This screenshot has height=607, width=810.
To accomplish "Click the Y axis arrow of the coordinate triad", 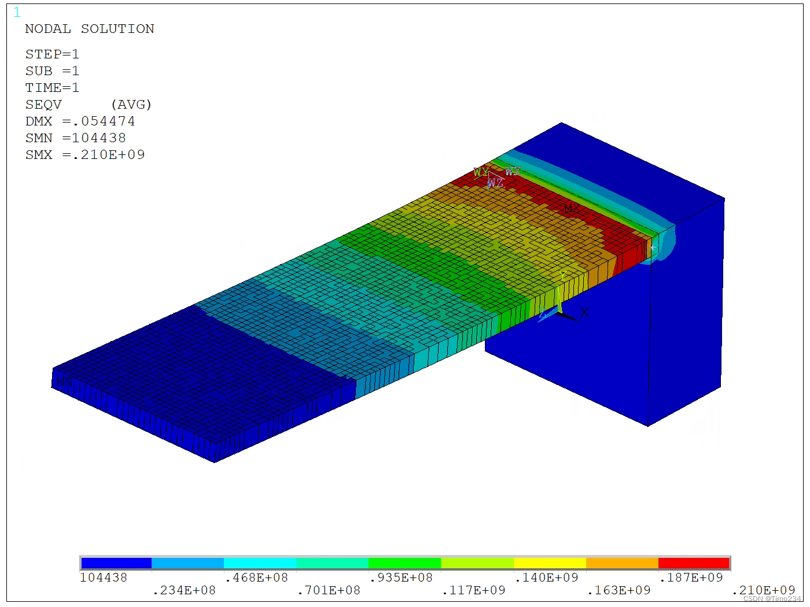I will point(562,276).
